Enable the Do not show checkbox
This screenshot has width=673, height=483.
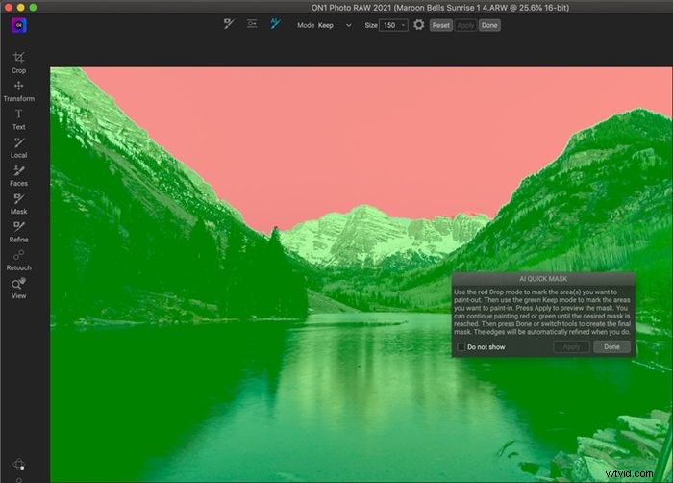click(x=461, y=346)
